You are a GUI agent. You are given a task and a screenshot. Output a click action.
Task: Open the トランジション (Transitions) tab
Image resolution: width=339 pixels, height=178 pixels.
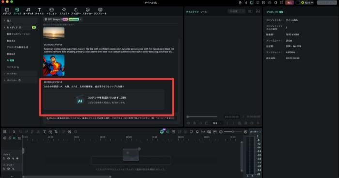tap(51, 11)
